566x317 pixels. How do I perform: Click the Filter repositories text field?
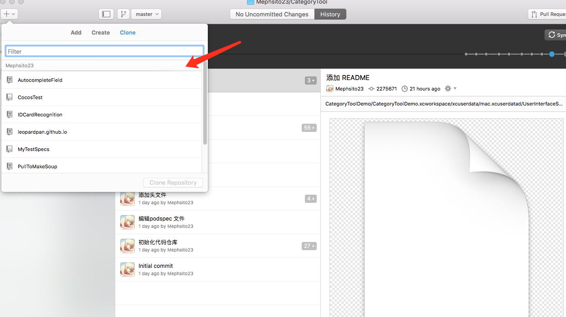(x=104, y=51)
